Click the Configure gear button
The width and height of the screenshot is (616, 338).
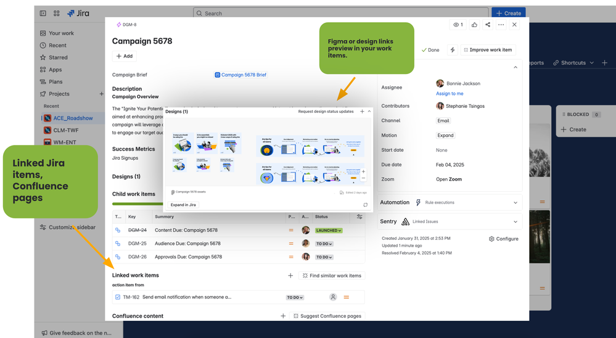coord(504,239)
